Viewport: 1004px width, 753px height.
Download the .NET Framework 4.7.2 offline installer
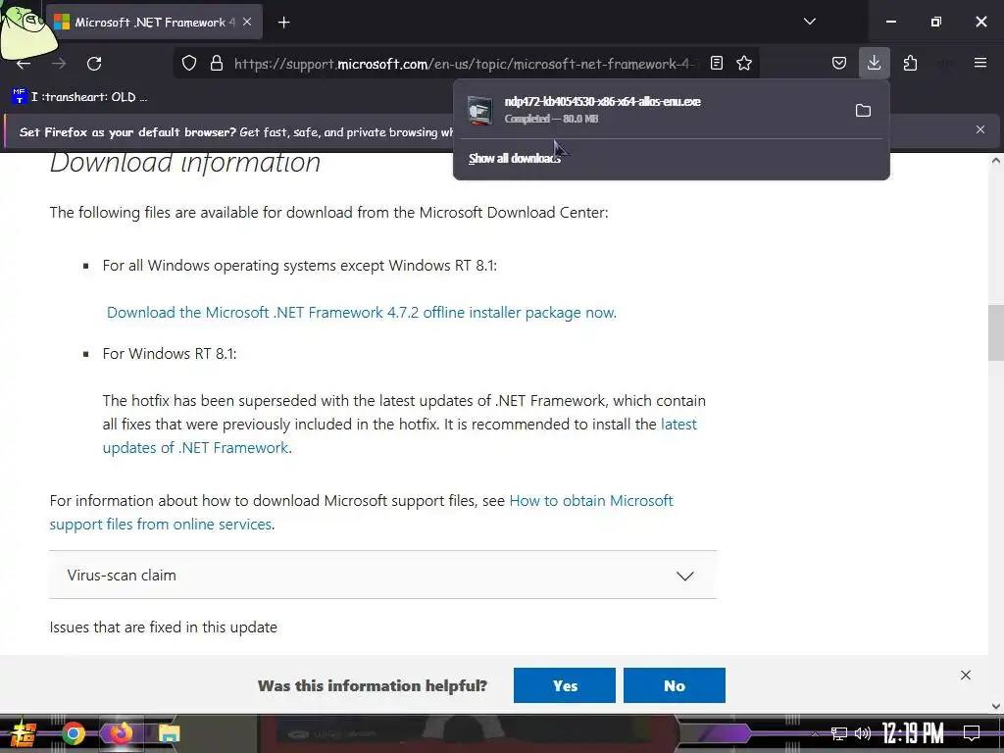click(x=361, y=313)
